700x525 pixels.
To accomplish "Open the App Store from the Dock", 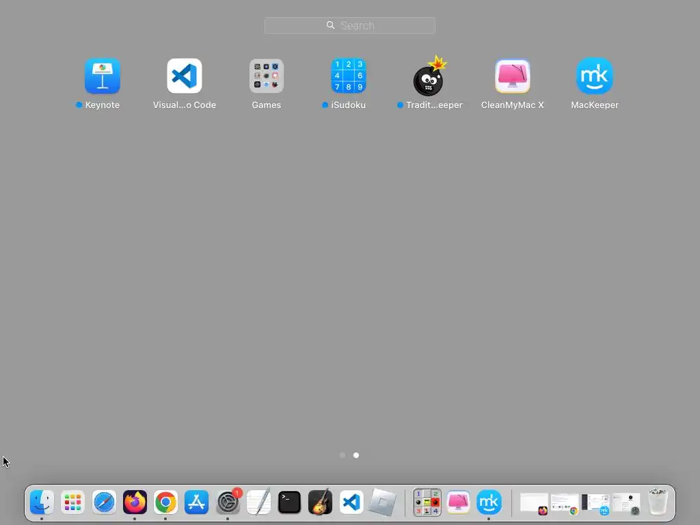I will (196, 502).
